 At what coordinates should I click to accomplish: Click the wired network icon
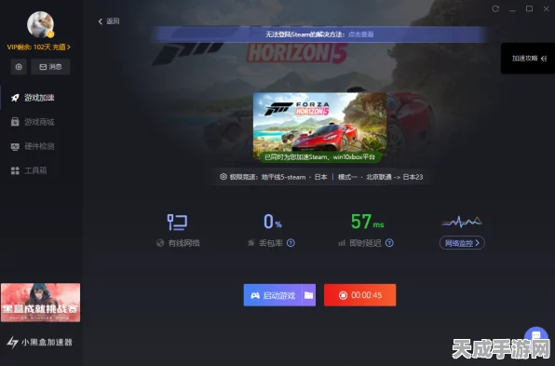point(177,223)
